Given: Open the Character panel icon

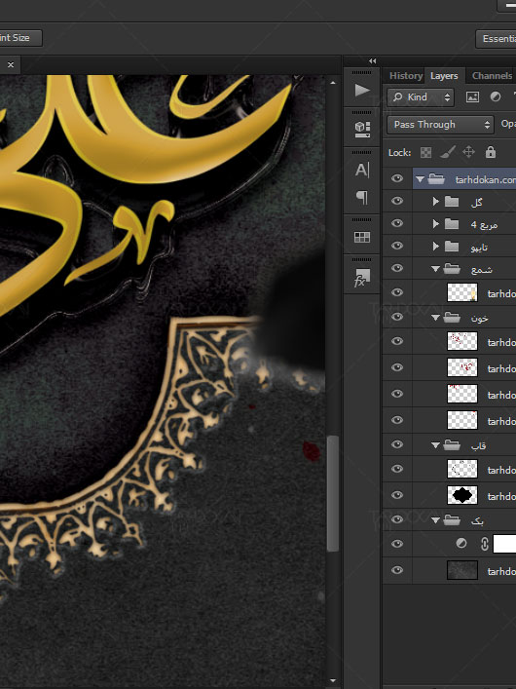Looking at the screenshot, I should 362,170.
